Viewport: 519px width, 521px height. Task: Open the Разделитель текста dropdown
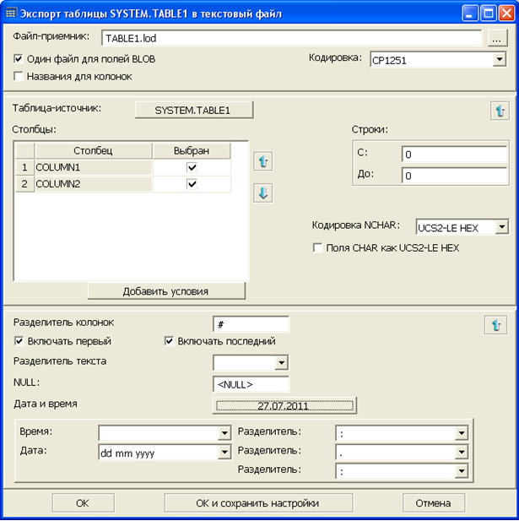click(282, 362)
